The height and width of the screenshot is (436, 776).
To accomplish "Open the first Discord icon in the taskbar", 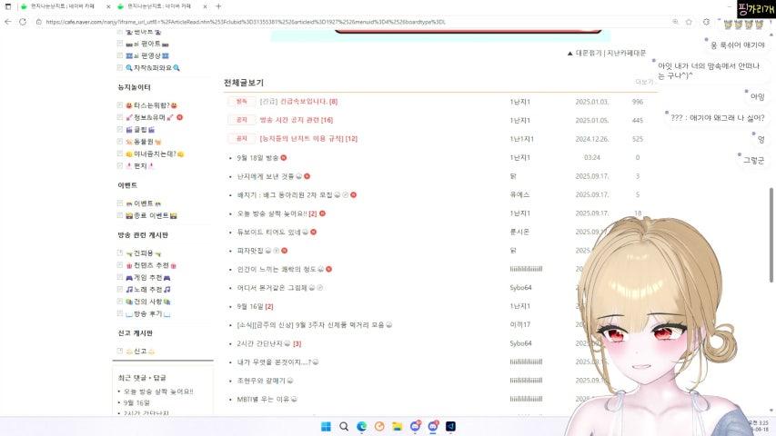I will click(415, 426).
